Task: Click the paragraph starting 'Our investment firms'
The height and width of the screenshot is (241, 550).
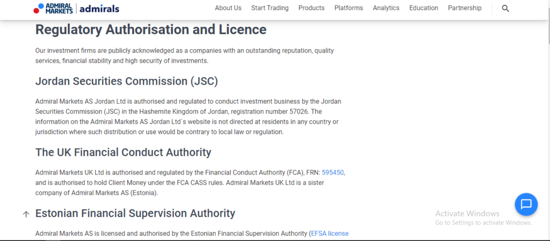Action: point(185,56)
